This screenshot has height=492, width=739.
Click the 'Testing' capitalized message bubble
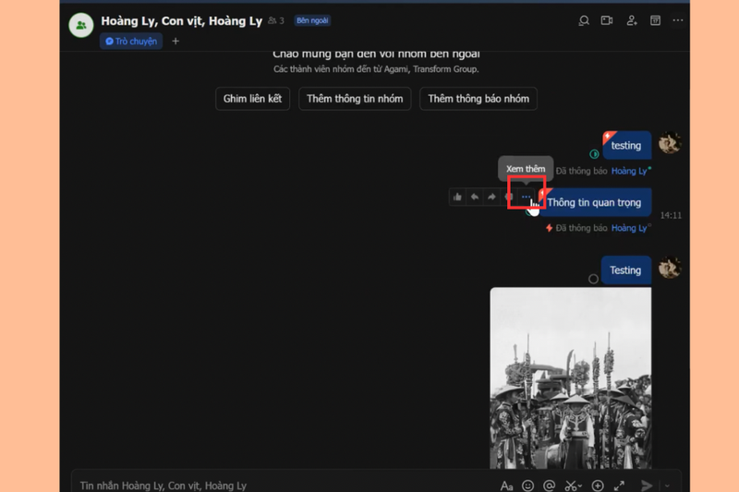(x=626, y=270)
